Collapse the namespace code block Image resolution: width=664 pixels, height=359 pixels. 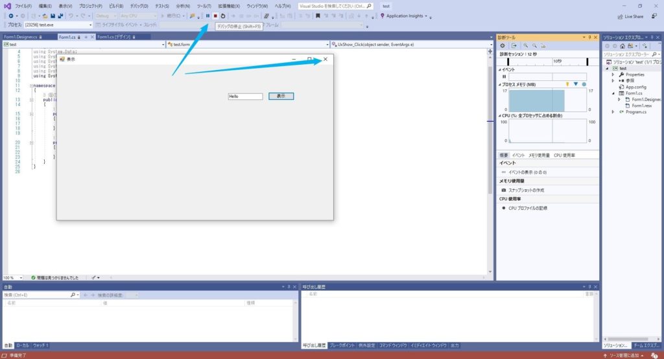coord(31,86)
